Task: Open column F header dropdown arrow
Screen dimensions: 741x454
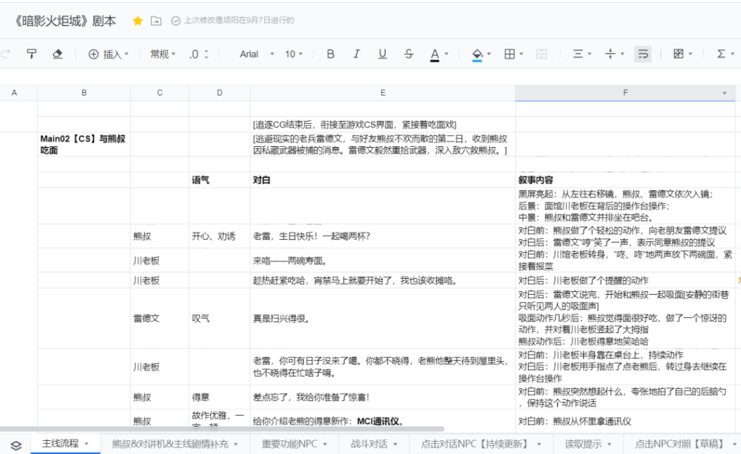Action: click(x=724, y=93)
